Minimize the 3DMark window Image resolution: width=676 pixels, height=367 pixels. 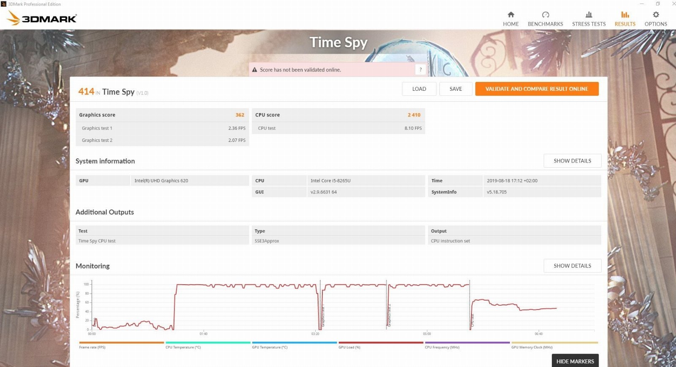(x=642, y=4)
